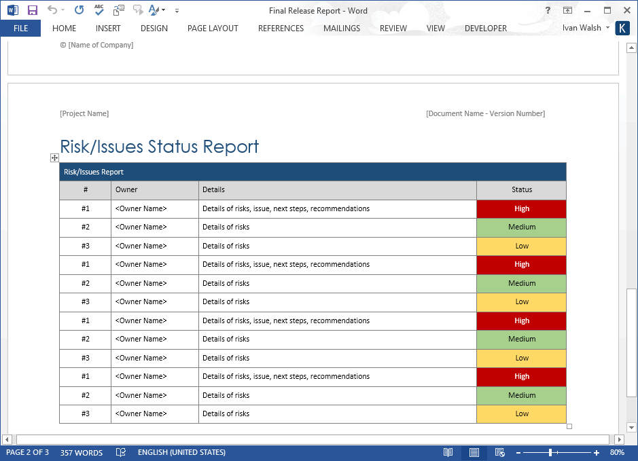Click the FILE backstage button

pyautogui.click(x=21, y=28)
